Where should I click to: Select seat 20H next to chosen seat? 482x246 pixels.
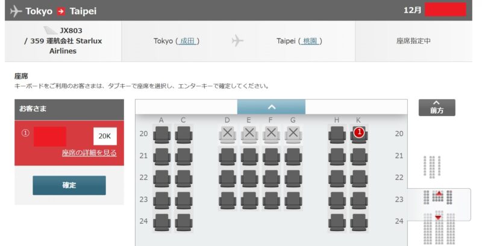pyautogui.click(x=337, y=135)
